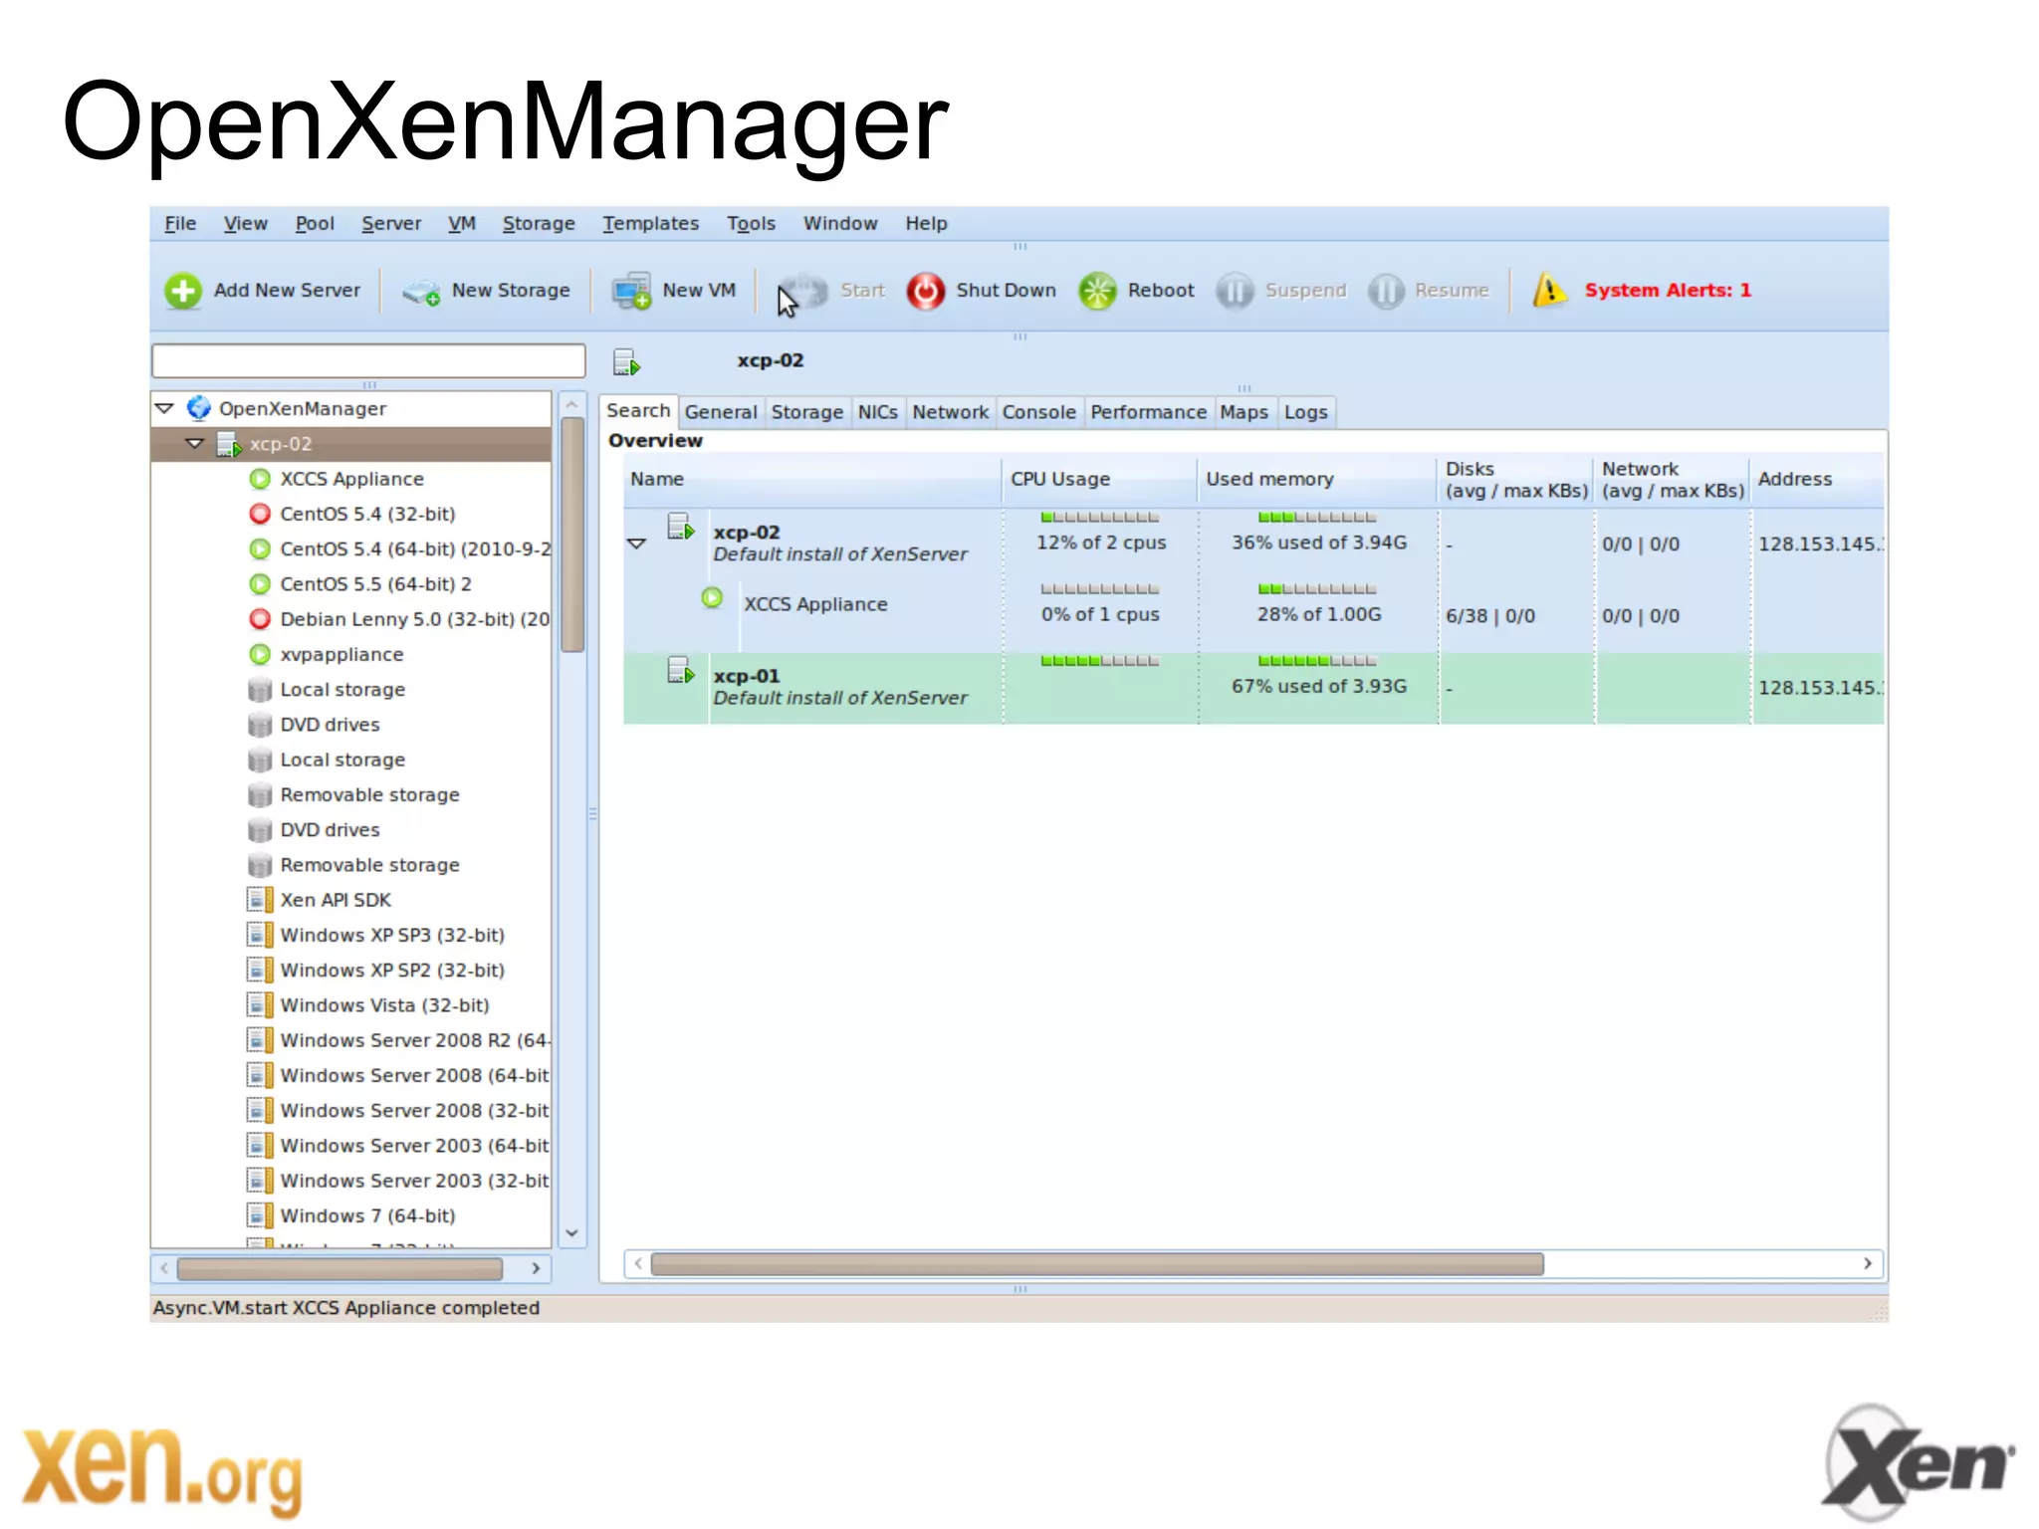The width and height of the screenshot is (2039, 1529).
Task: Click the Start toolbar icon
Action: click(x=803, y=291)
